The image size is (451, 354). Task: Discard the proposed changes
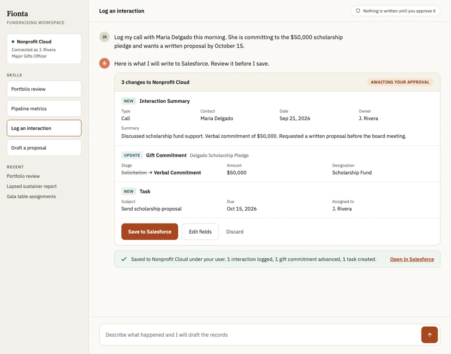tap(235, 232)
